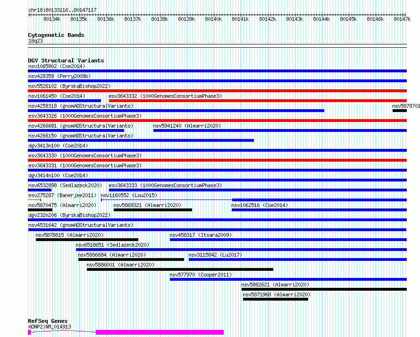Open esv3643331 (1000GenomesConsortiumPhase3) label
Viewport: 420px width, 337px height.
85,165
